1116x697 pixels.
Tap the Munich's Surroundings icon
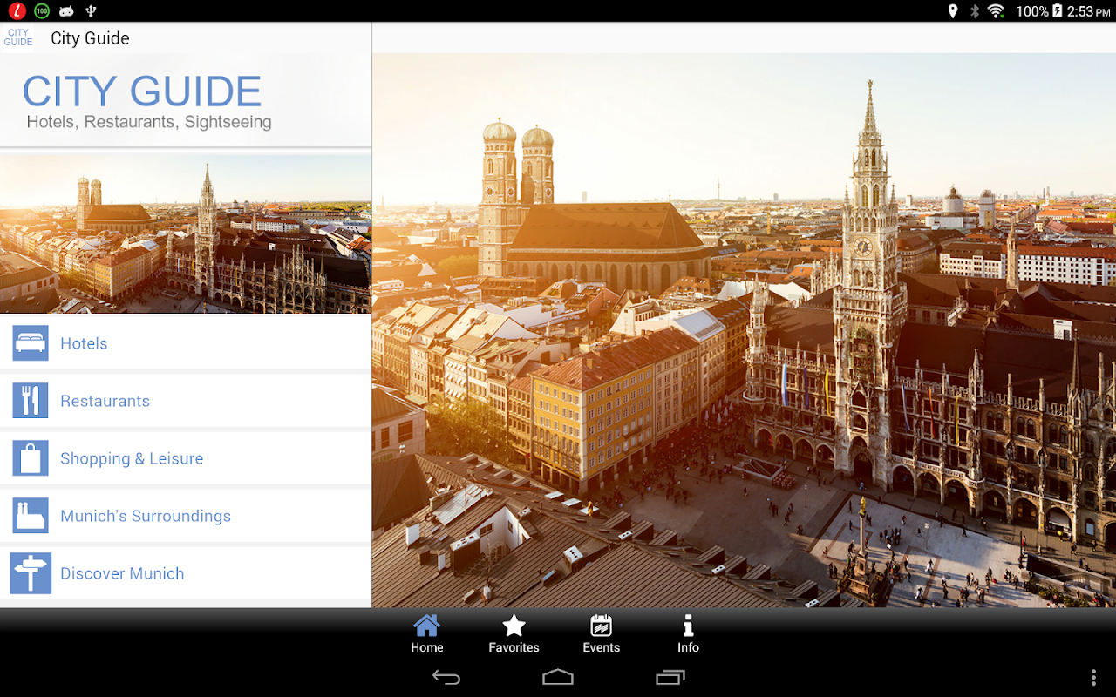point(31,516)
